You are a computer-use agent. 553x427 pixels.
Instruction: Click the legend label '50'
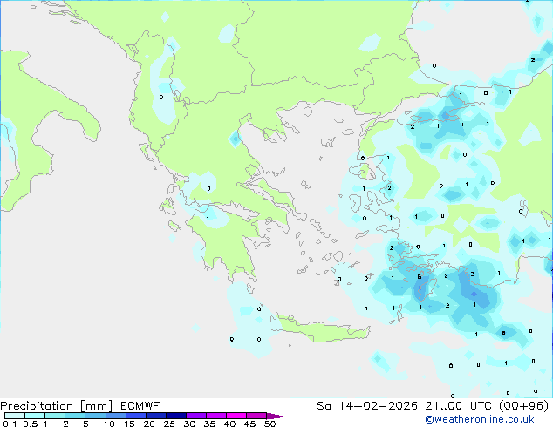[x=270, y=424]
